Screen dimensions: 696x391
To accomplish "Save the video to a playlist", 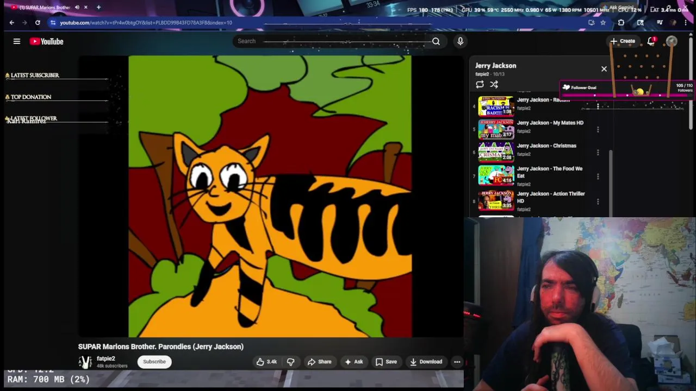I will [x=386, y=362].
